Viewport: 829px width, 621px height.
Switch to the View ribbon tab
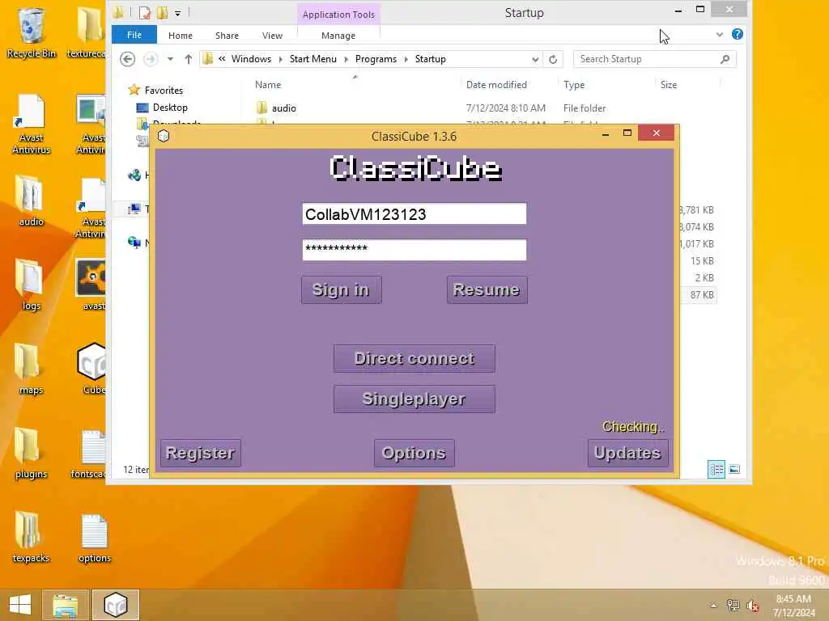tap(272, 36)
